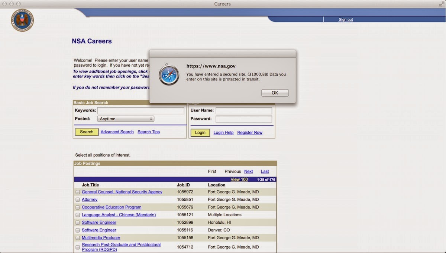Open the Search Tips link

tap(149, 132)
